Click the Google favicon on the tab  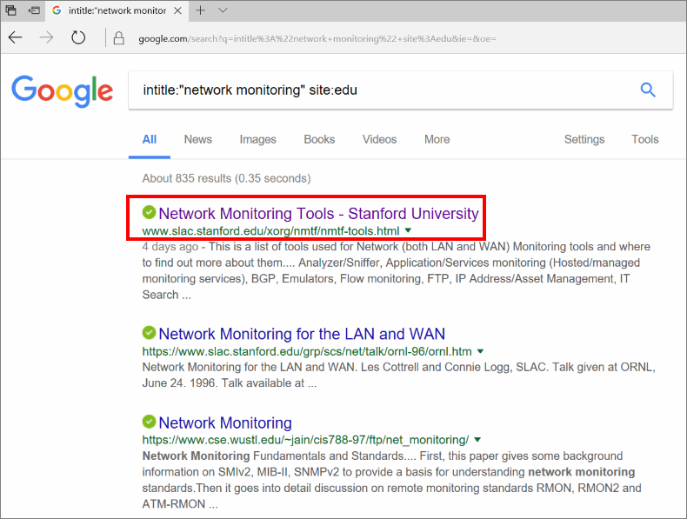57,10
